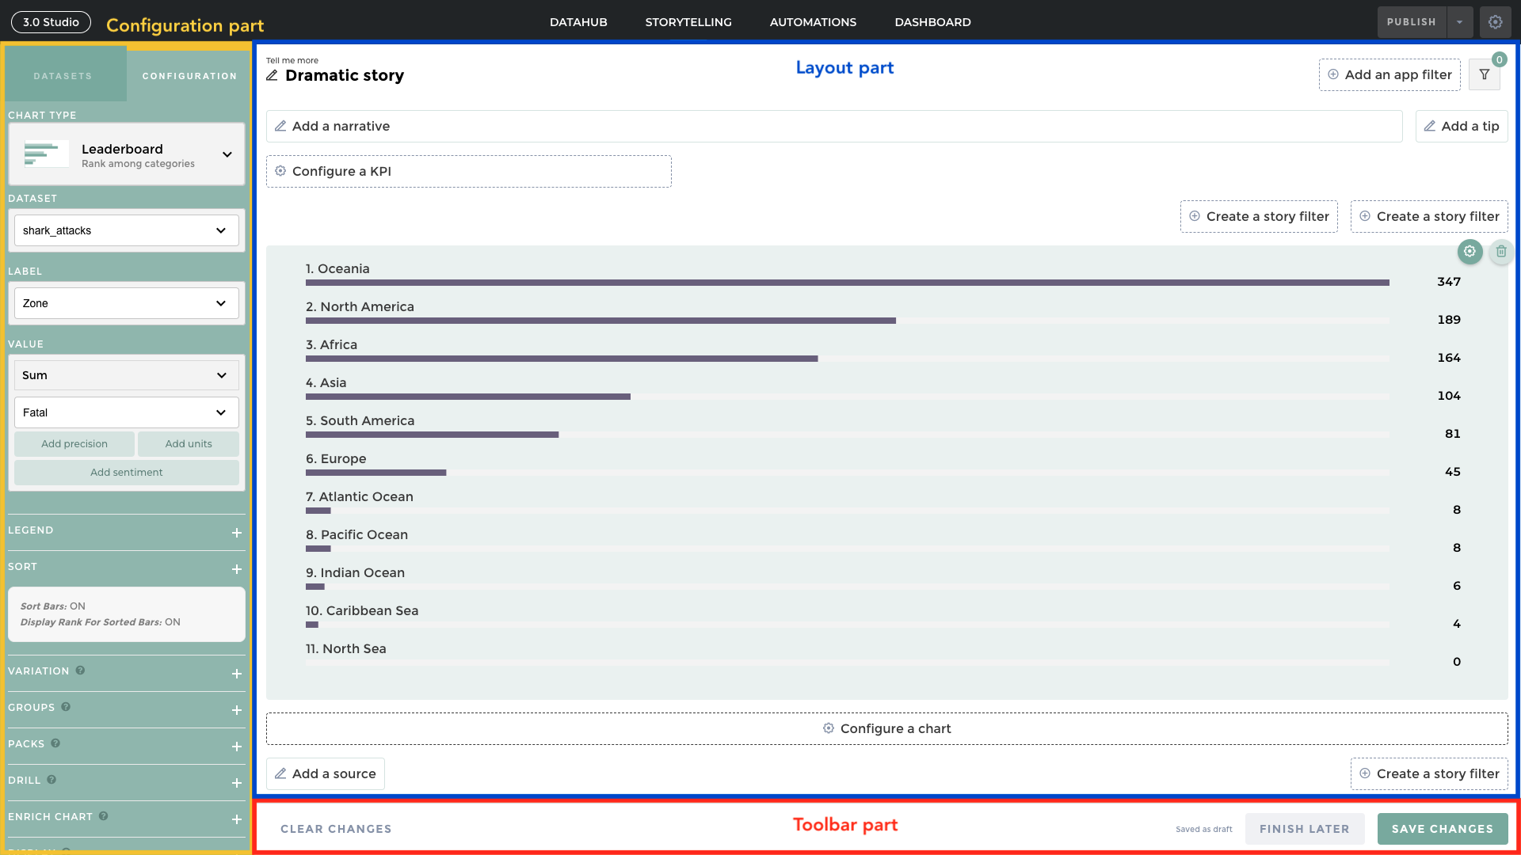Click the Add a narrative field
This screenshot has height=855, width=1521.
click(x=833, y=127)
